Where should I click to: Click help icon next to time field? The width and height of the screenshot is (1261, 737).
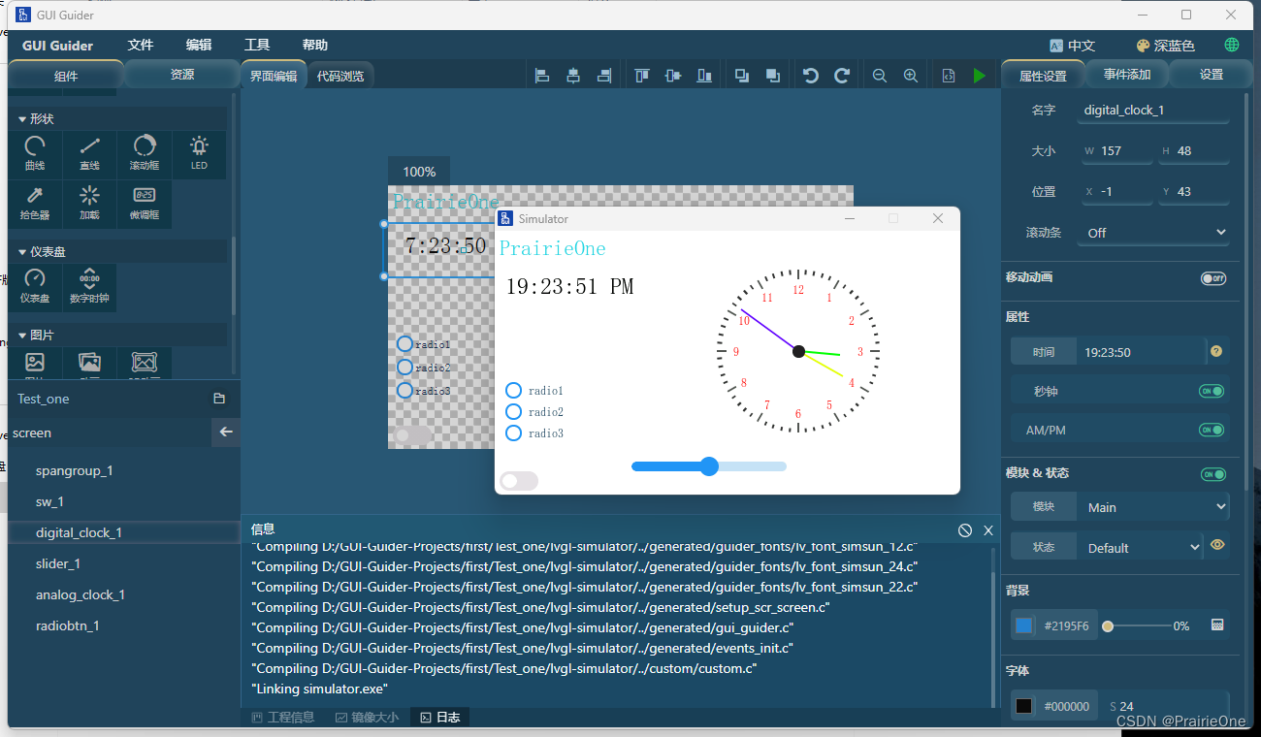[1216, 351]
